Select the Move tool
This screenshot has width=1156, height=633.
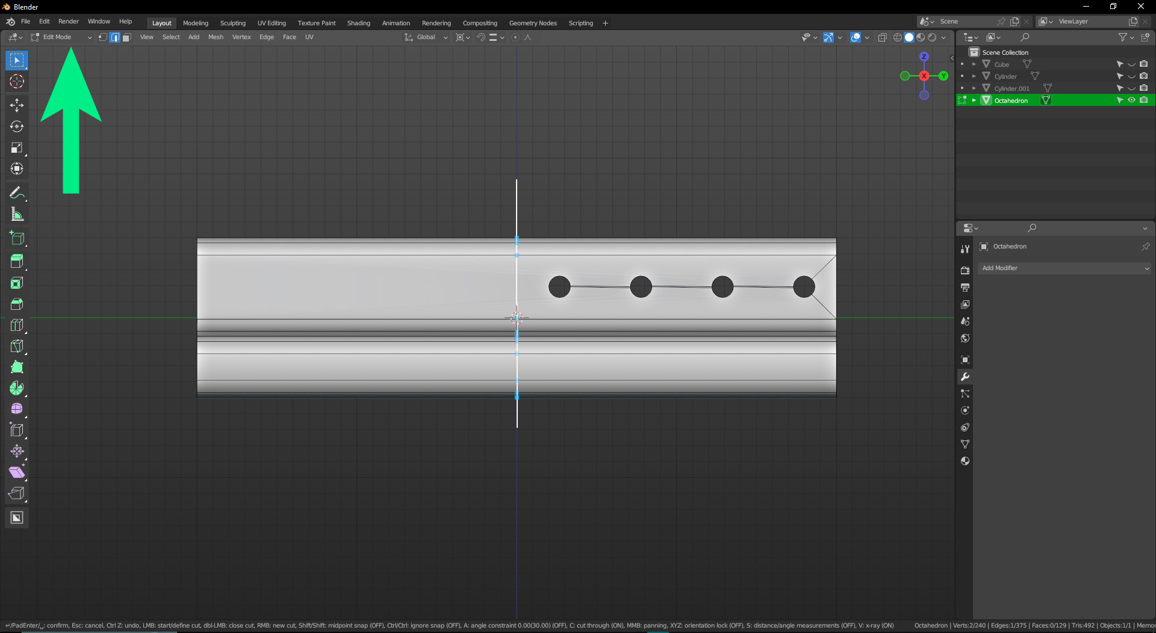click(17, 105)
